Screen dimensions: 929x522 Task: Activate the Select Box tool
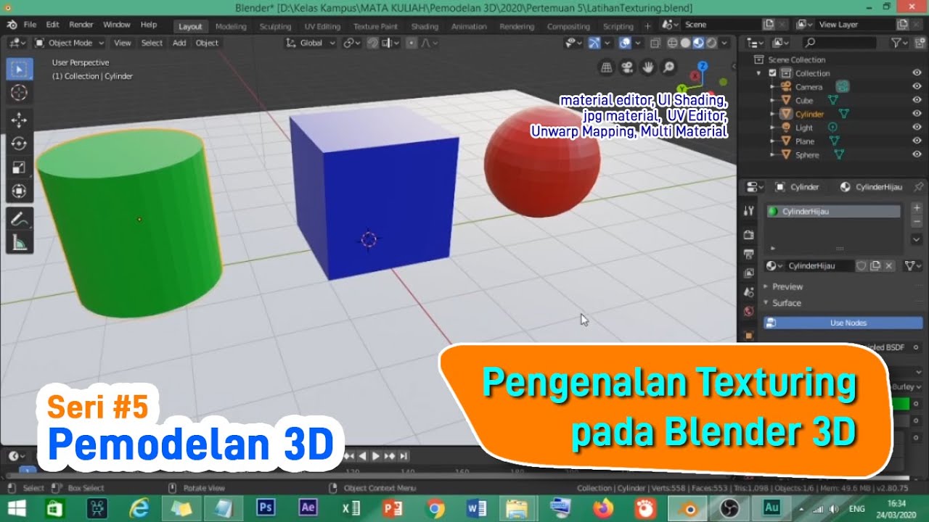(x=19, y=70)
